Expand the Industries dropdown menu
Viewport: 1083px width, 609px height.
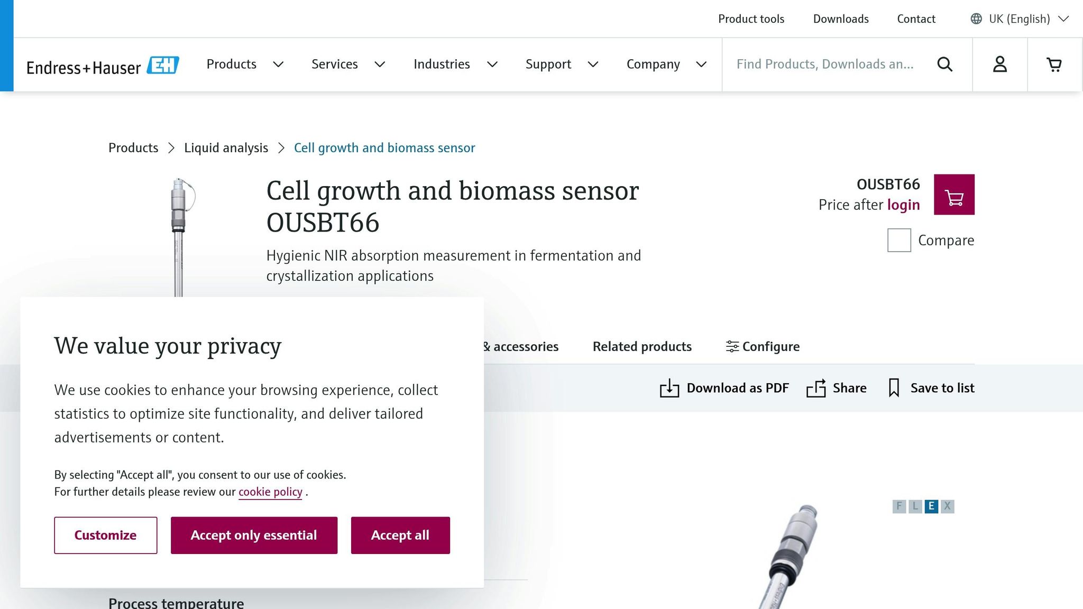[455, 64]
